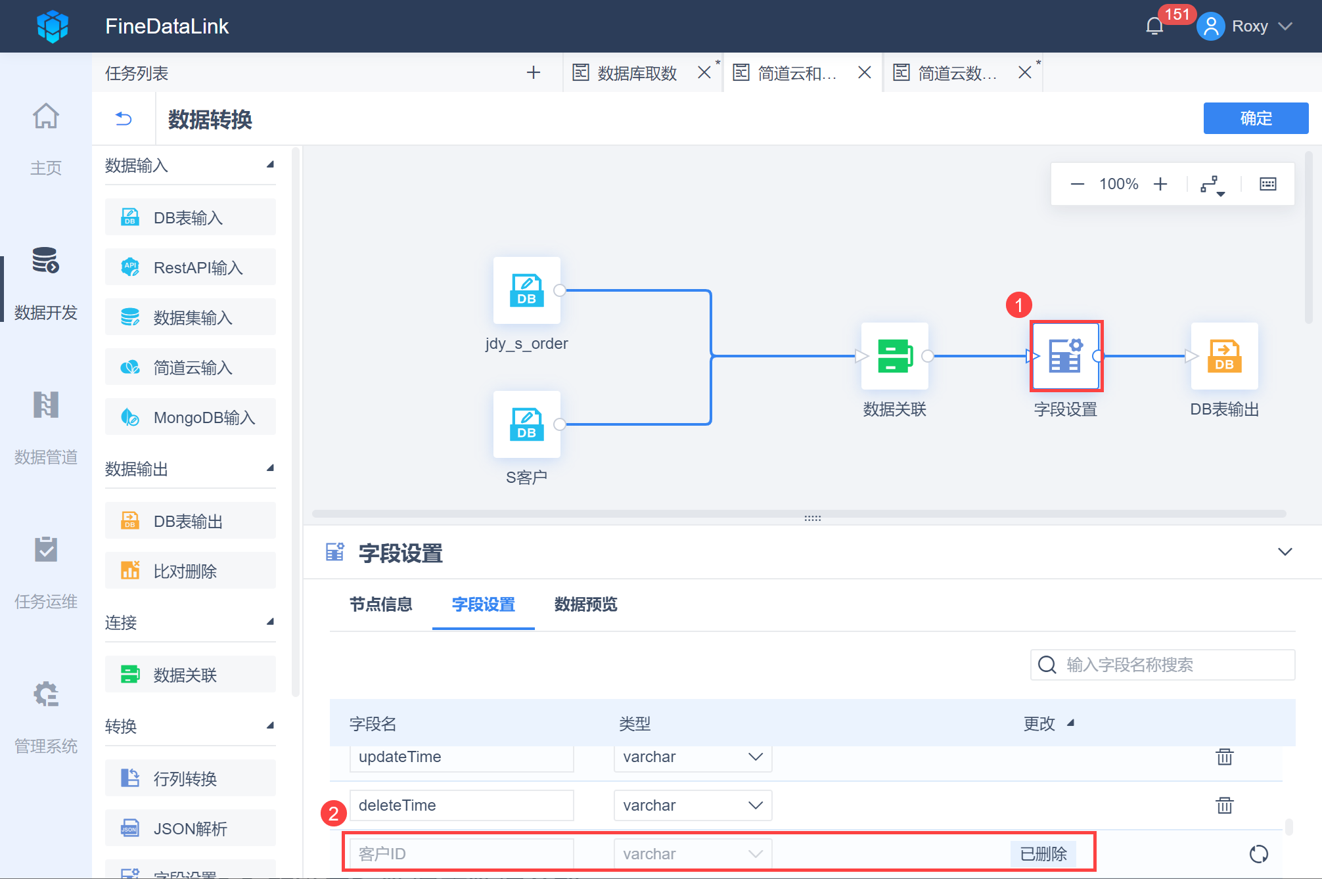Collapse the 数据输出 section

click(270, 468)
